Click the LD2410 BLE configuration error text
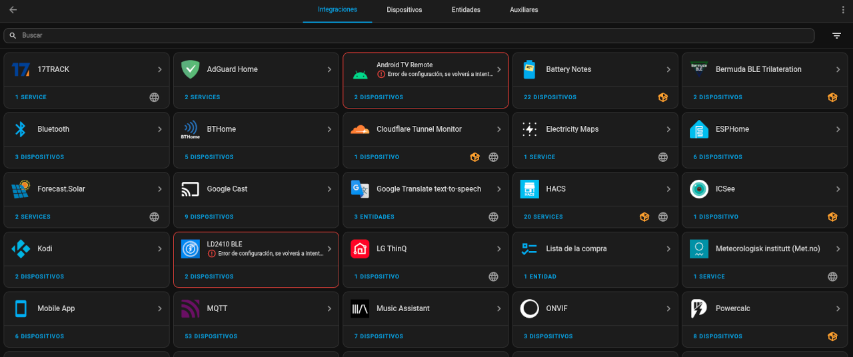Viewport: 853px width, 357px height. pyautogui.click(x=271, y=254)
